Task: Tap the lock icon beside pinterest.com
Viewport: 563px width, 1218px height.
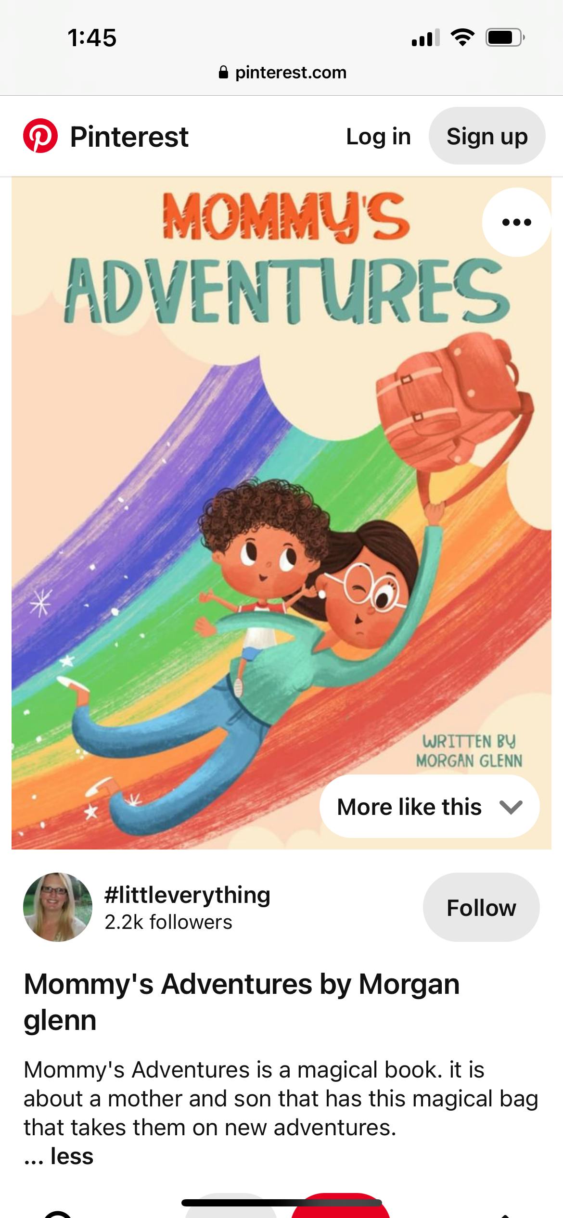Action: (223, 73)
